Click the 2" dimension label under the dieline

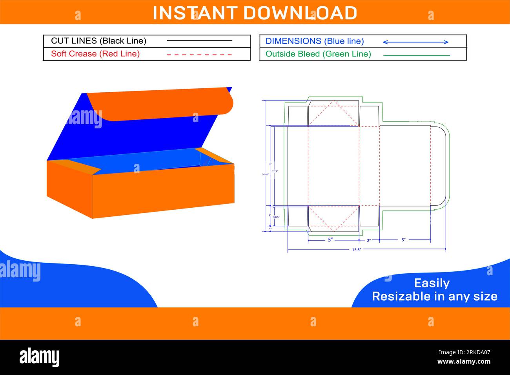point(369,240)
